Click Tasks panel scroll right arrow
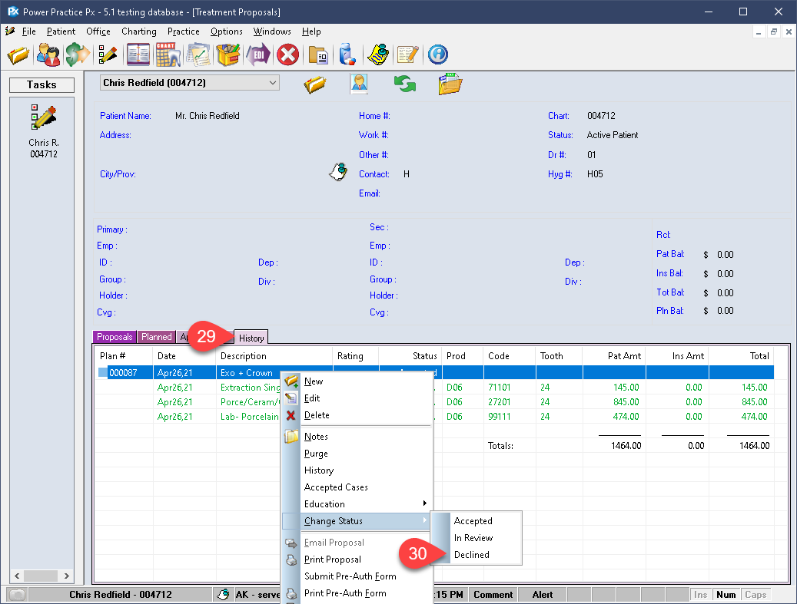The height and width of the screenshot is (604, 797). (x=67, y=576)
